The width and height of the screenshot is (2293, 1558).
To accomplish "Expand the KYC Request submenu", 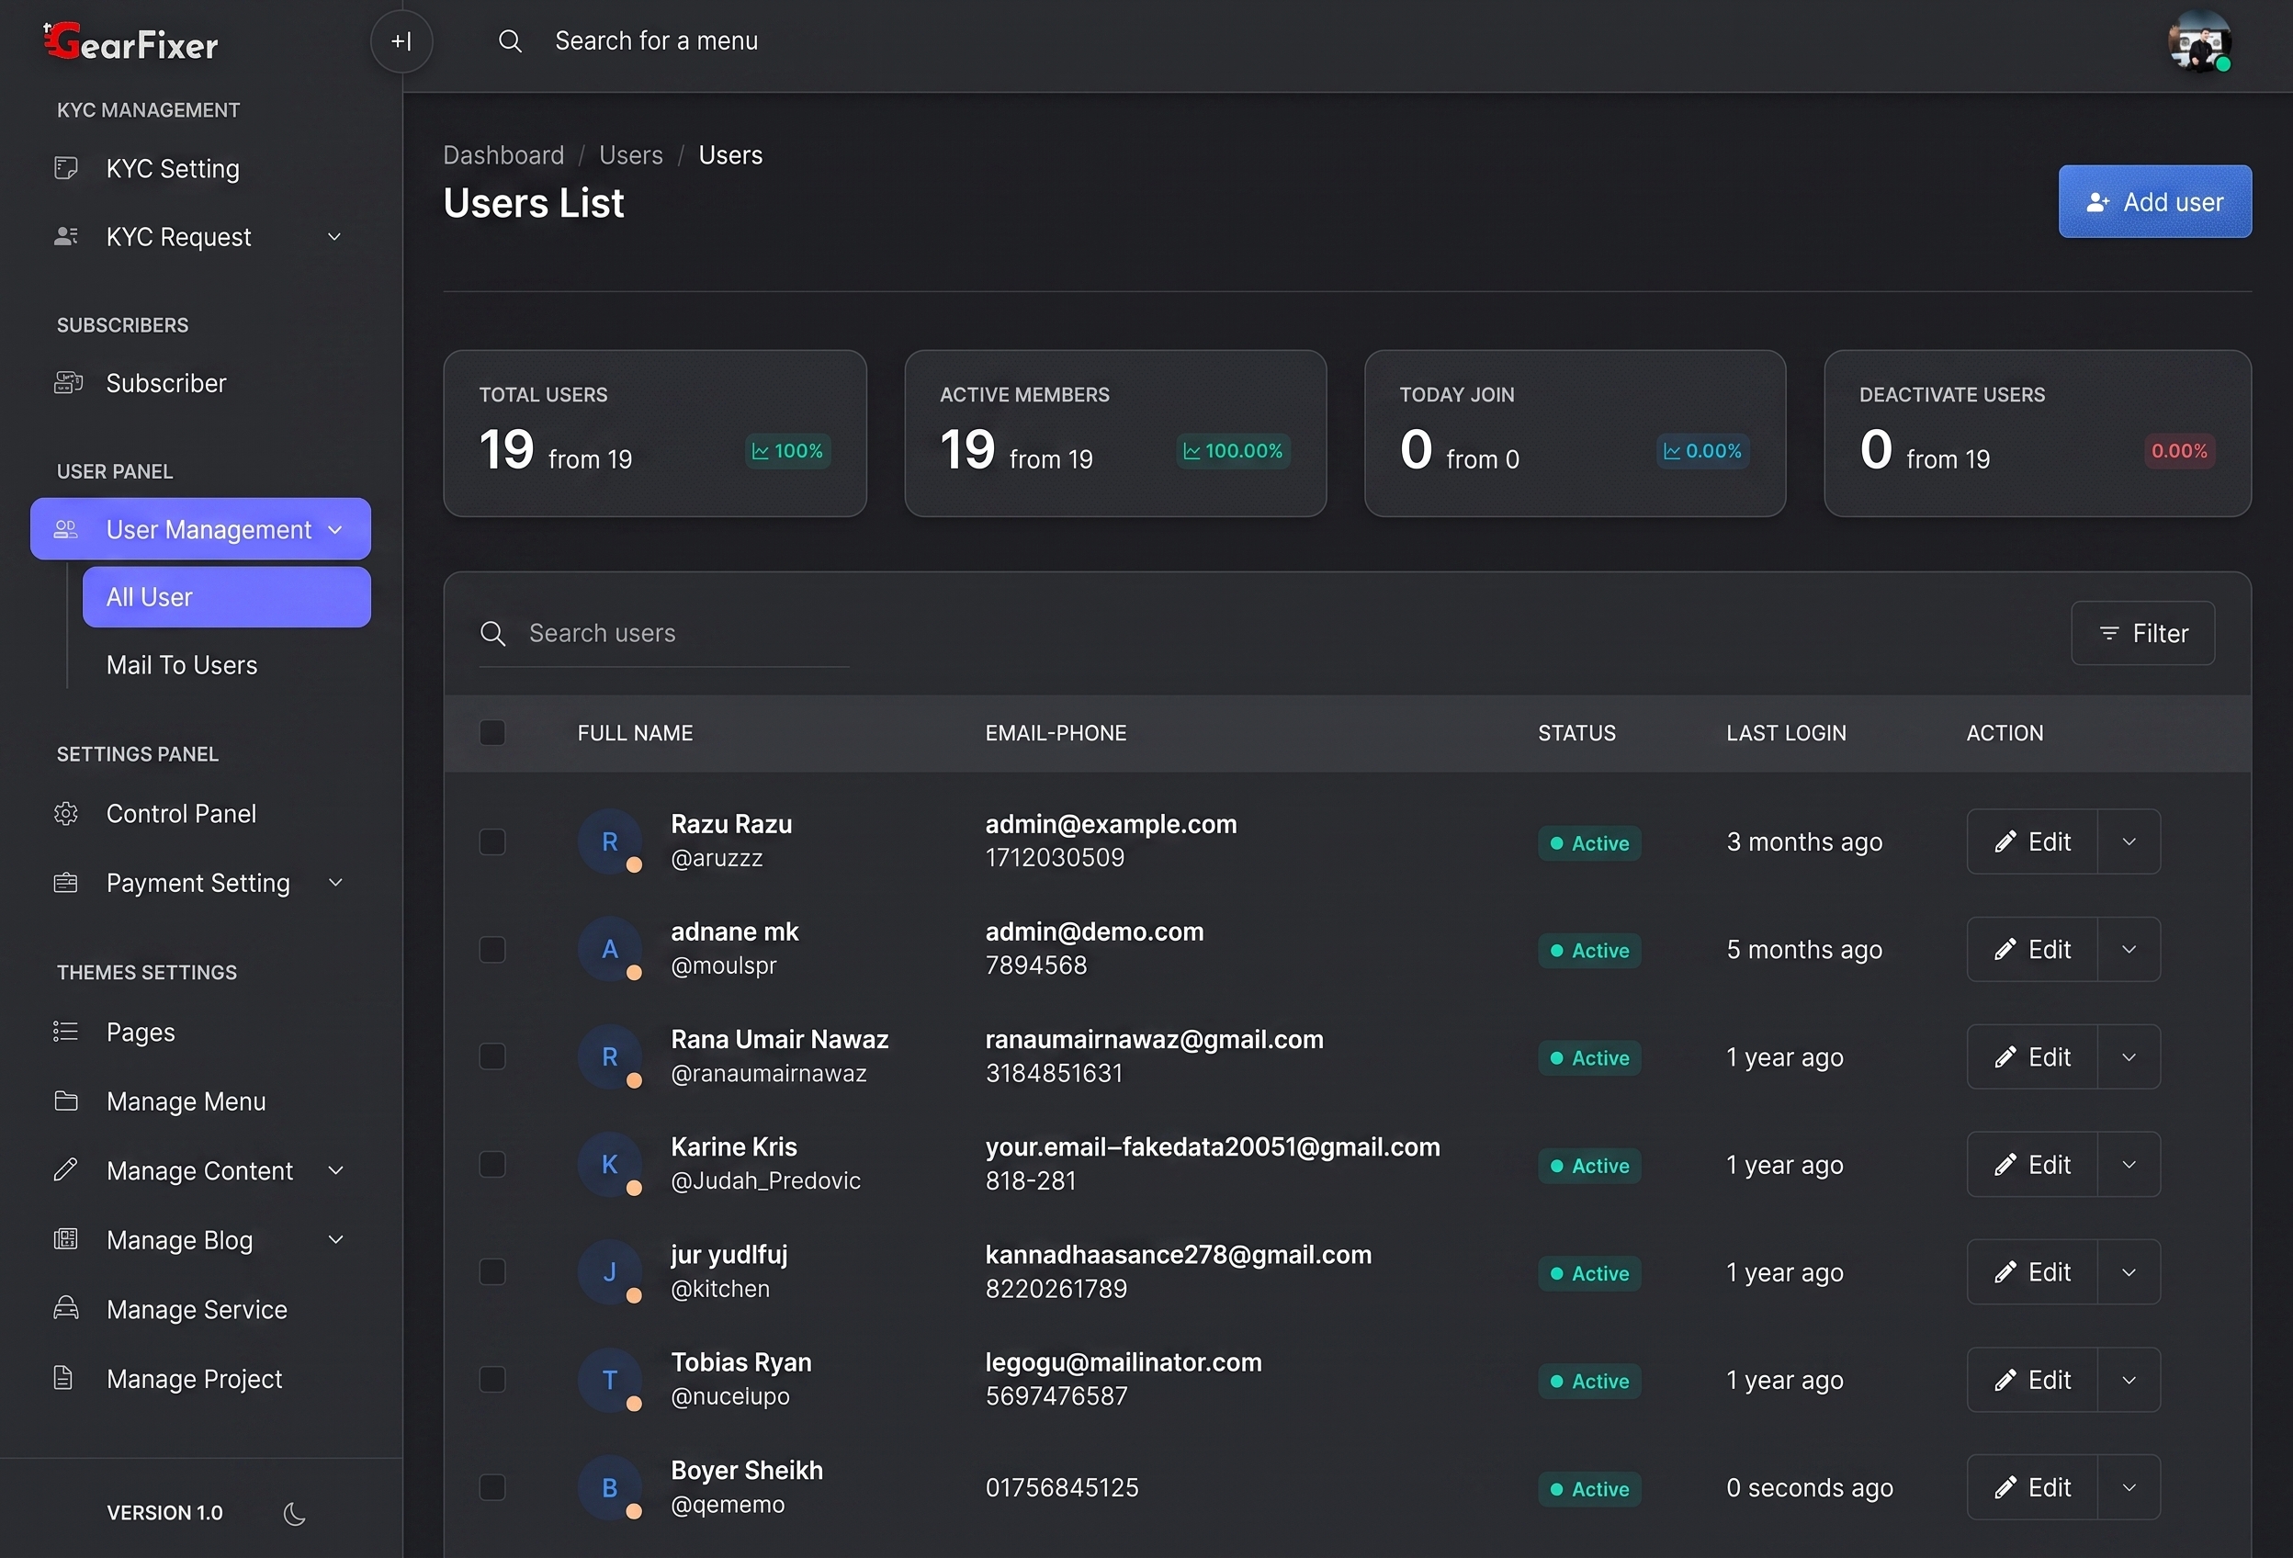I will click(x=334, y=237).
